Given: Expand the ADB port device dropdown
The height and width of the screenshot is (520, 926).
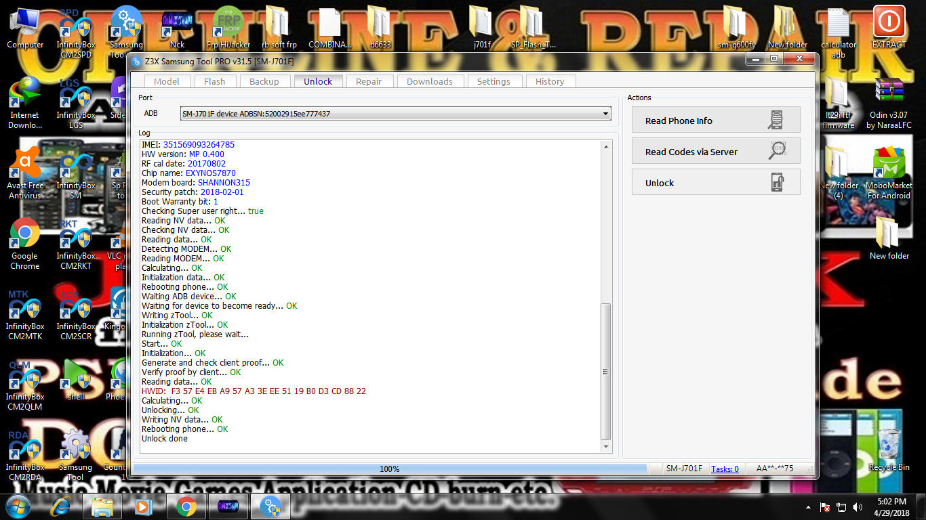Looking at the screenshot, I should 606,114.
